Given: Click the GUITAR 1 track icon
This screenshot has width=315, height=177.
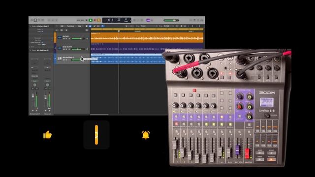Looking at the screenshot, I should pyautogui.click(x=60, y=37).
